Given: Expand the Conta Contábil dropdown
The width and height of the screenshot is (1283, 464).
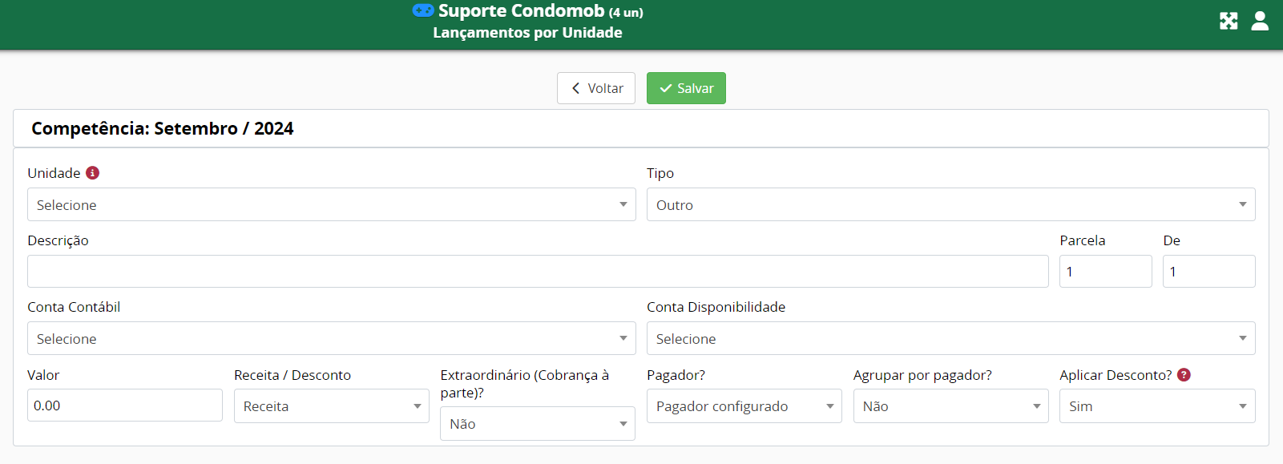Looking at the screenshot, I should coord(331,338).
